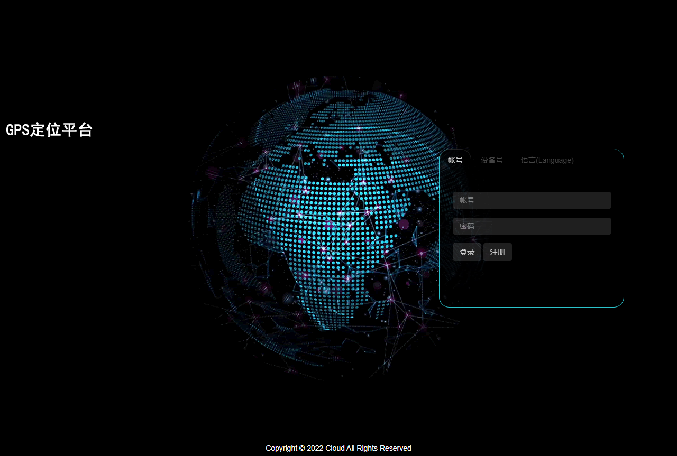Focus the 帐号 account input field
Screen dimensions: 677x456
tap(532, 200)
